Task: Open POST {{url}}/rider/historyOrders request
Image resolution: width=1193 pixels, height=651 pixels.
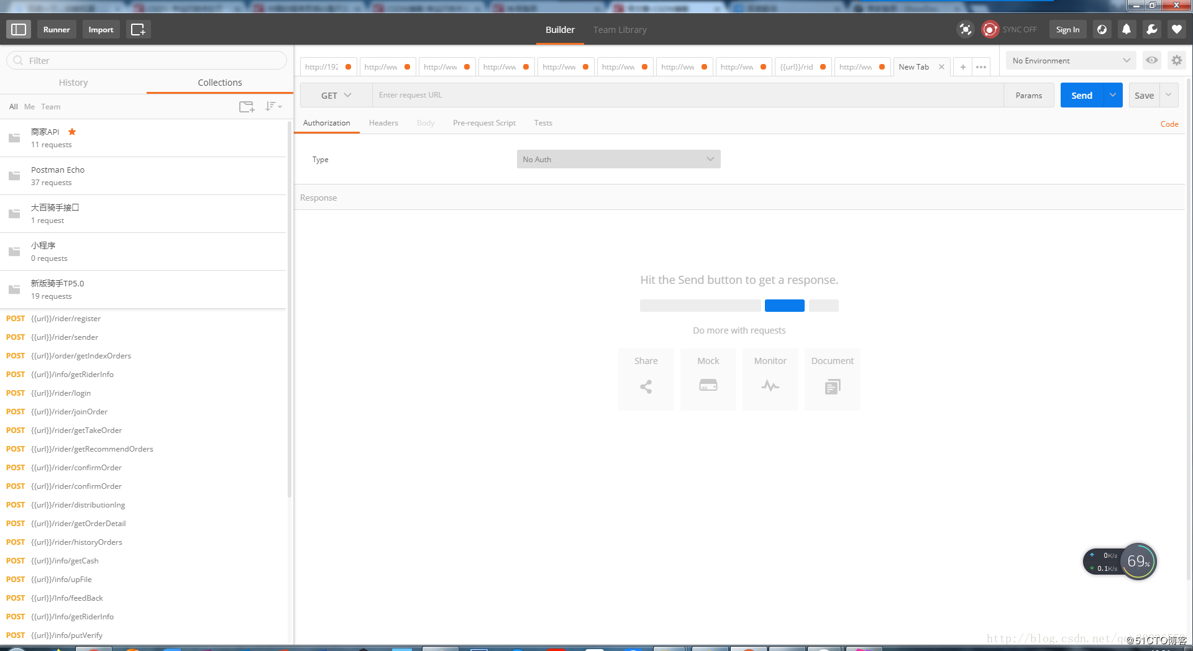Action: [143, 542]
